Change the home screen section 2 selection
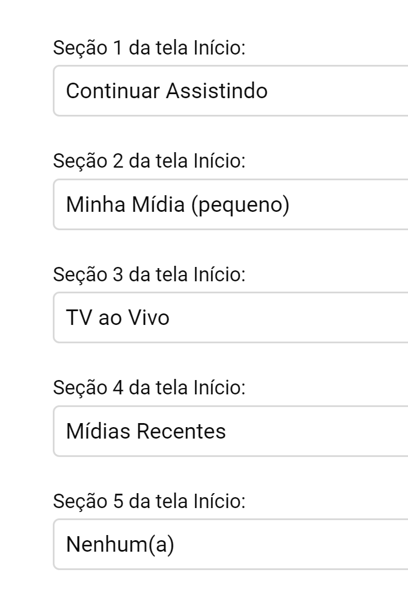The width and height of the screenshot is (408, 589). click(230, 204)
